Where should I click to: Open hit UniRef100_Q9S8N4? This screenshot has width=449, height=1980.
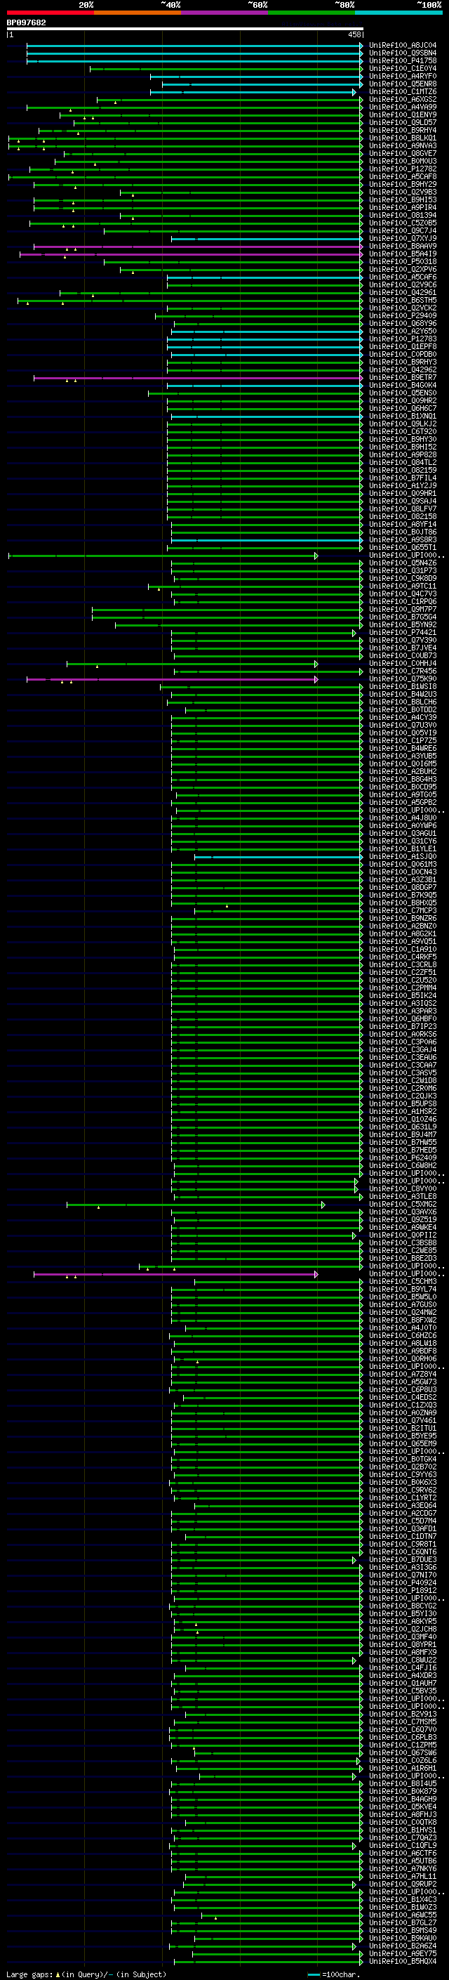[403, 53]
